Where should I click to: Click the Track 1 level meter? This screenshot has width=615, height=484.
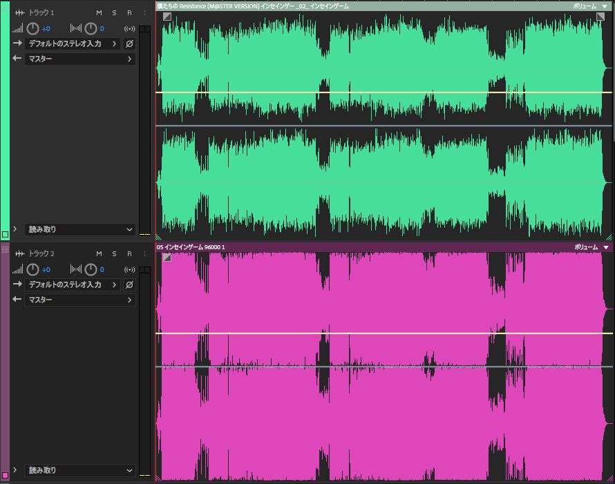144,131
